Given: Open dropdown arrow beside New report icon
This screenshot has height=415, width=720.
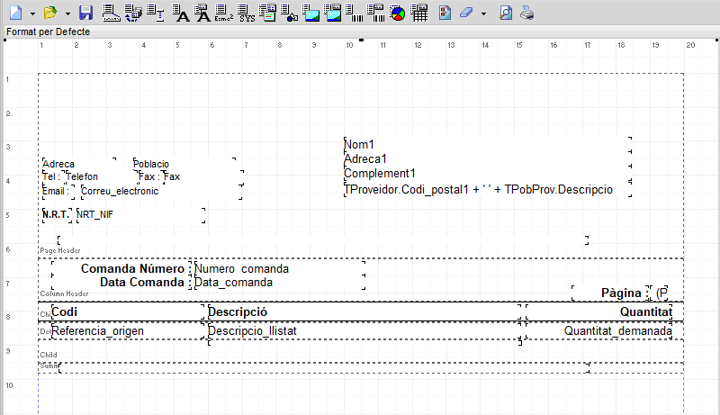Looking at the screenshot, I should click(x=32, y=14).
